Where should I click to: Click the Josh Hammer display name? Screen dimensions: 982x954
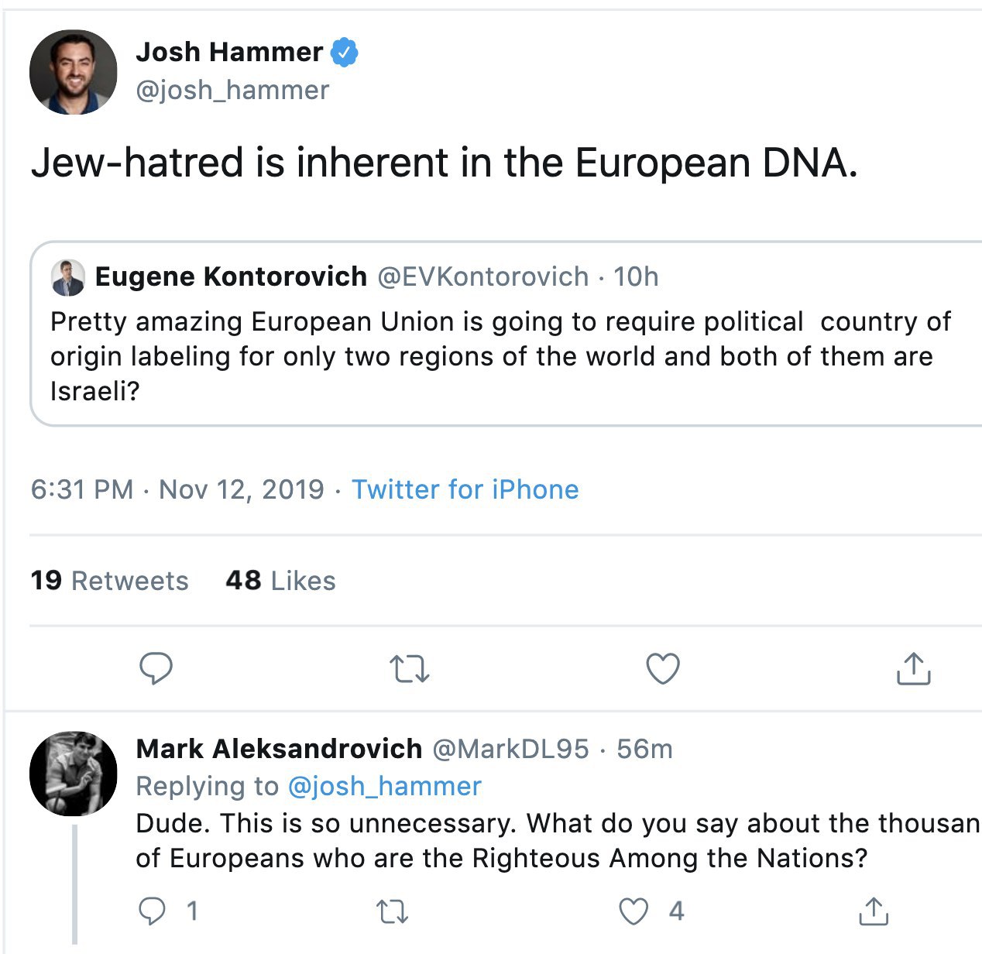click(229, 52)
